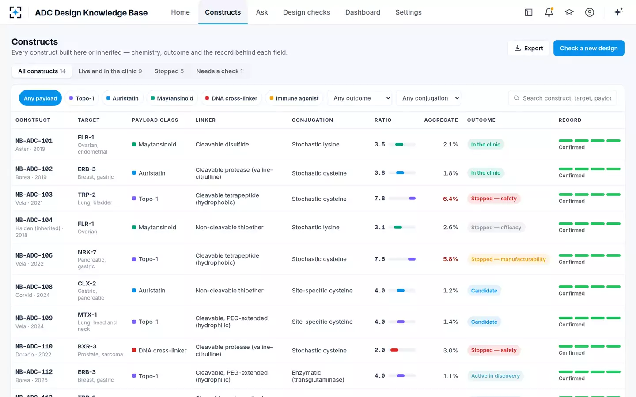Viewport: 636px width, 397px height.
Task: Click the ratio bar for NB-ADC-110
Action: tap(403, 350)
